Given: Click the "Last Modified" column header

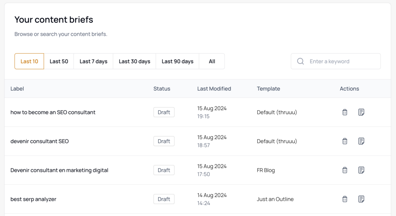Looking at the screenshot, I should point(214,89).
